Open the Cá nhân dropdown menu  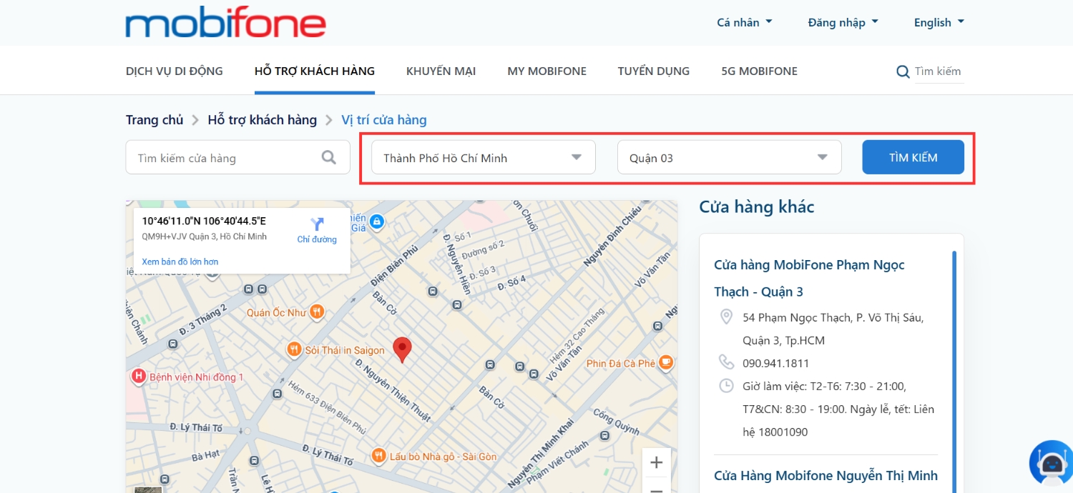coord(745,22)
